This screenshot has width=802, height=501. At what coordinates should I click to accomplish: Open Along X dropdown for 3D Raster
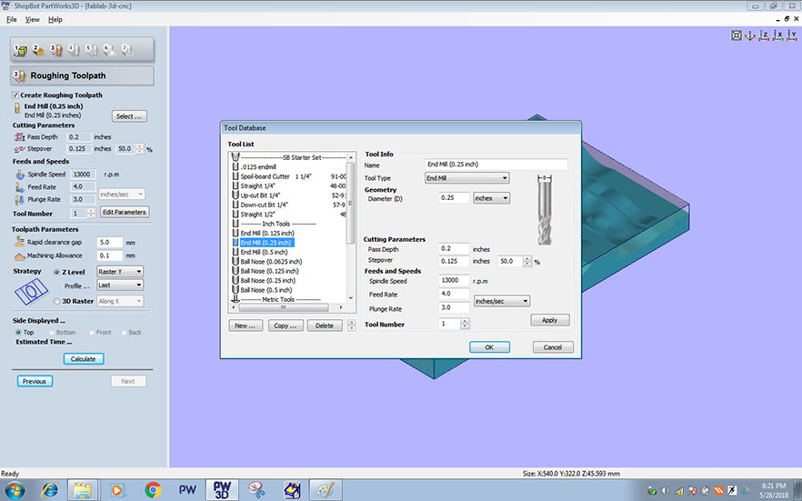point(120,301)
